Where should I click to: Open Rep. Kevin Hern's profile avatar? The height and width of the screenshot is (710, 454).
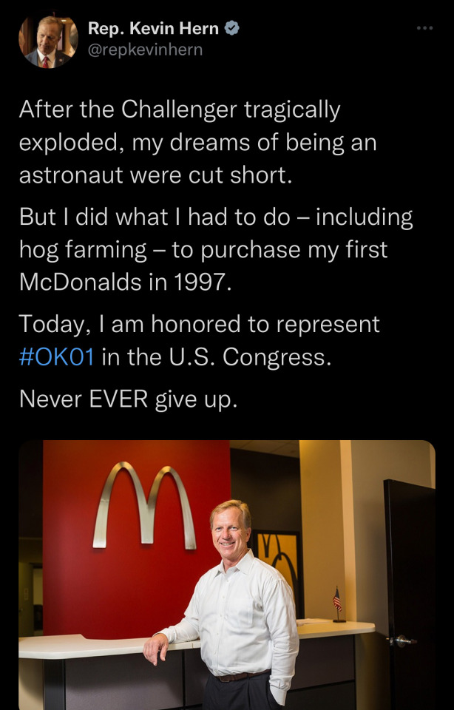(48, 41)
